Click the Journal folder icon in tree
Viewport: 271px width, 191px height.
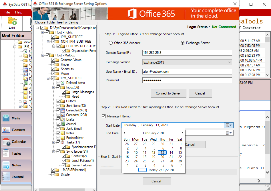click(63, 124)
